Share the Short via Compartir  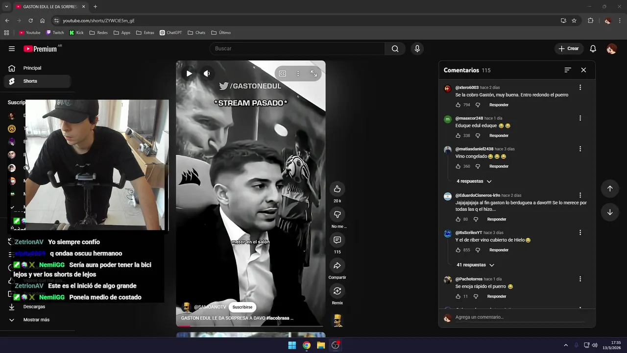pyautogui.click(x=337, y=265)
